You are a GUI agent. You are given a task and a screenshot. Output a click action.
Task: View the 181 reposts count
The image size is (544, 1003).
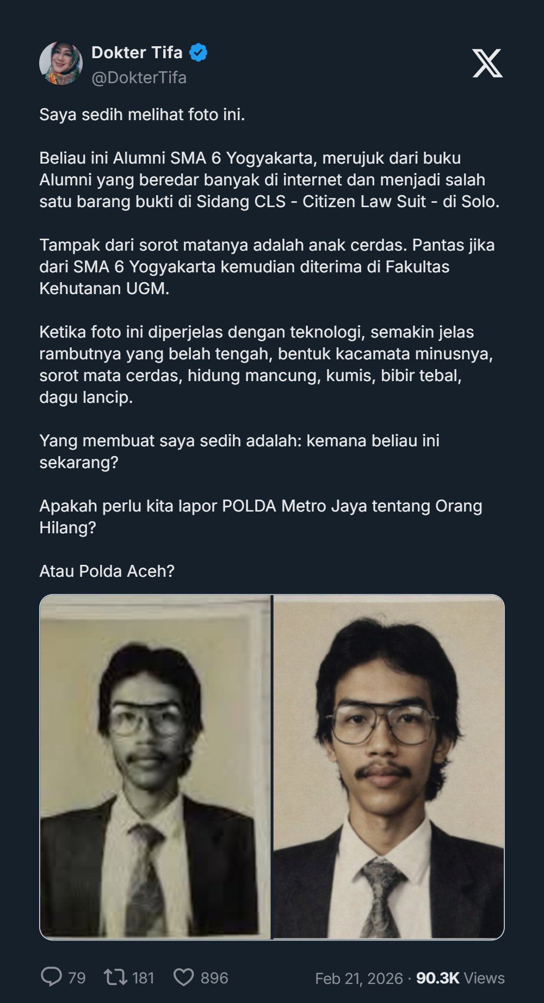[143, 978]
